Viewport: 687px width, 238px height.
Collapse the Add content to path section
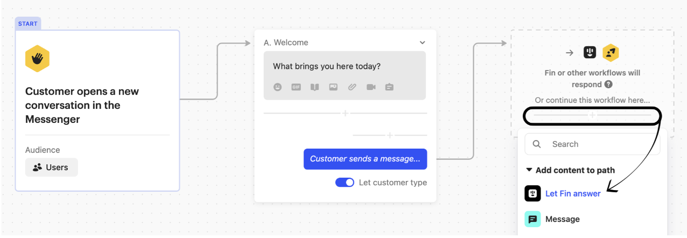529,170
